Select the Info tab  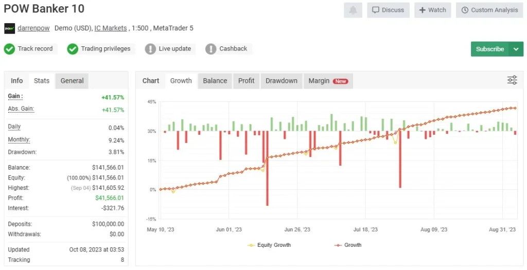(x=17, y=81)
